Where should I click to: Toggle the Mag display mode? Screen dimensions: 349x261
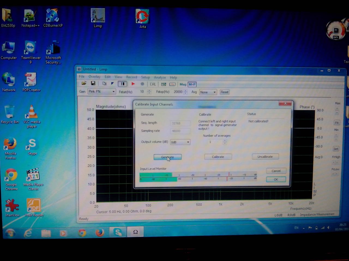(x=183, y=85)
